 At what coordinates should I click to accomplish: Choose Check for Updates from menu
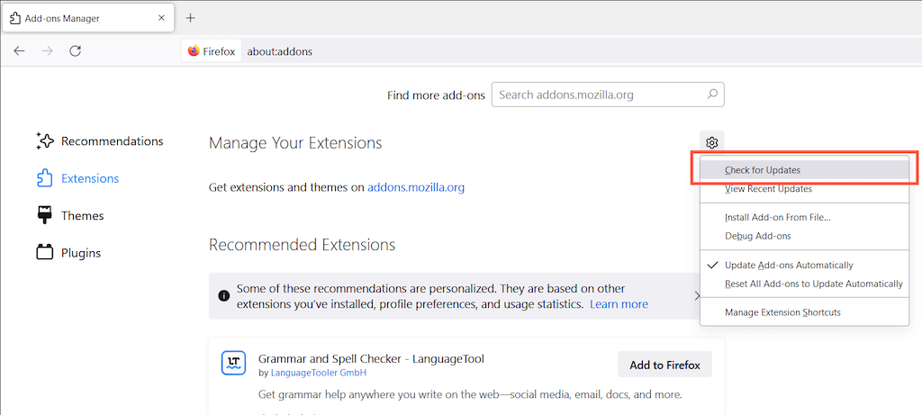(x=762, y=169)
